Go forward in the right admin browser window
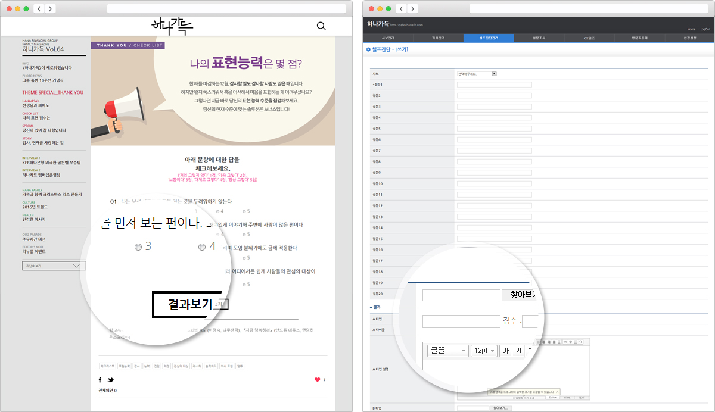This screenshot has width=715, height=412. pyautogui.click(x=413, y=8)
